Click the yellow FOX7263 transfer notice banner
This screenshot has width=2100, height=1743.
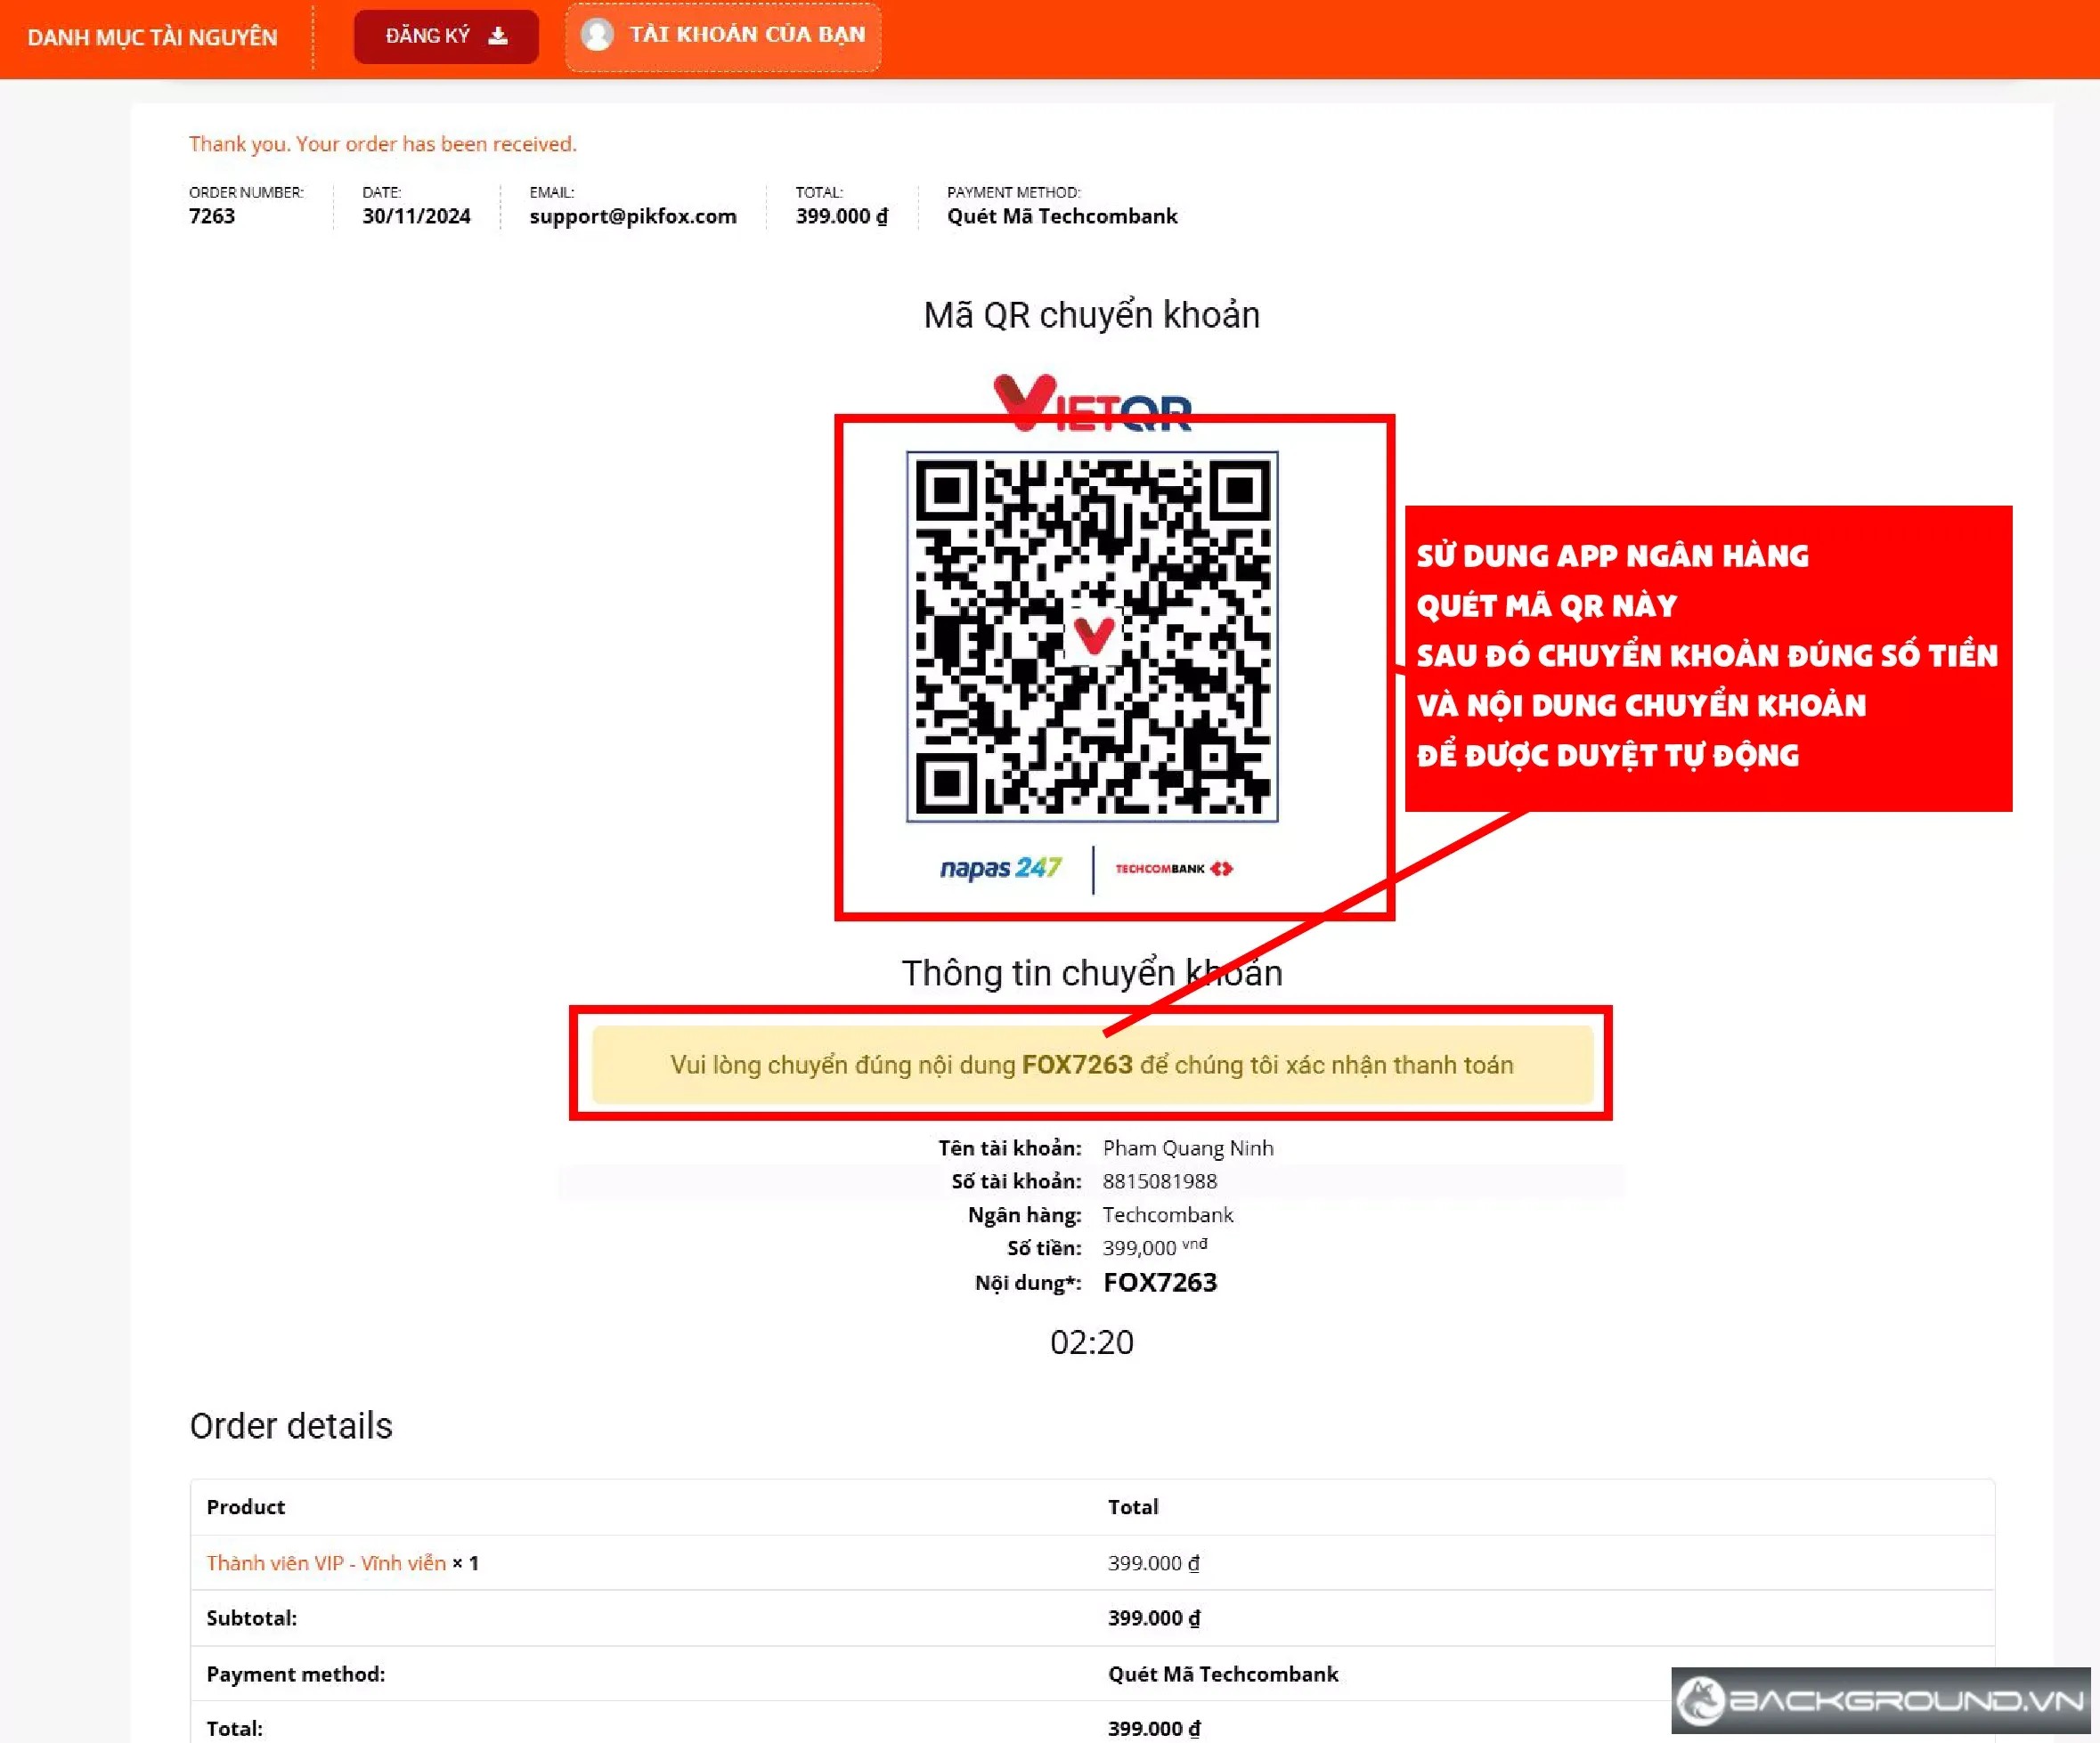pos(1092,1066)
